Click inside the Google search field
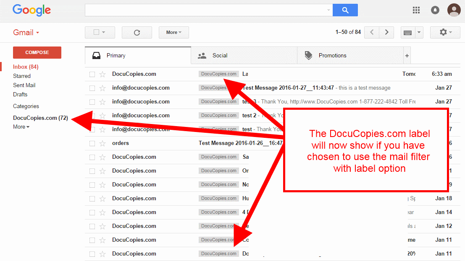This screenshot has height=261, width=465. click(x=206, y=10)
